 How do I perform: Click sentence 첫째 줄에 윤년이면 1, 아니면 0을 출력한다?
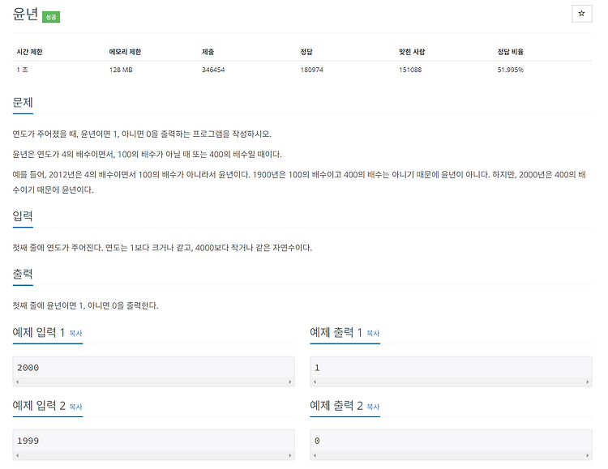[x=85, y=306]
